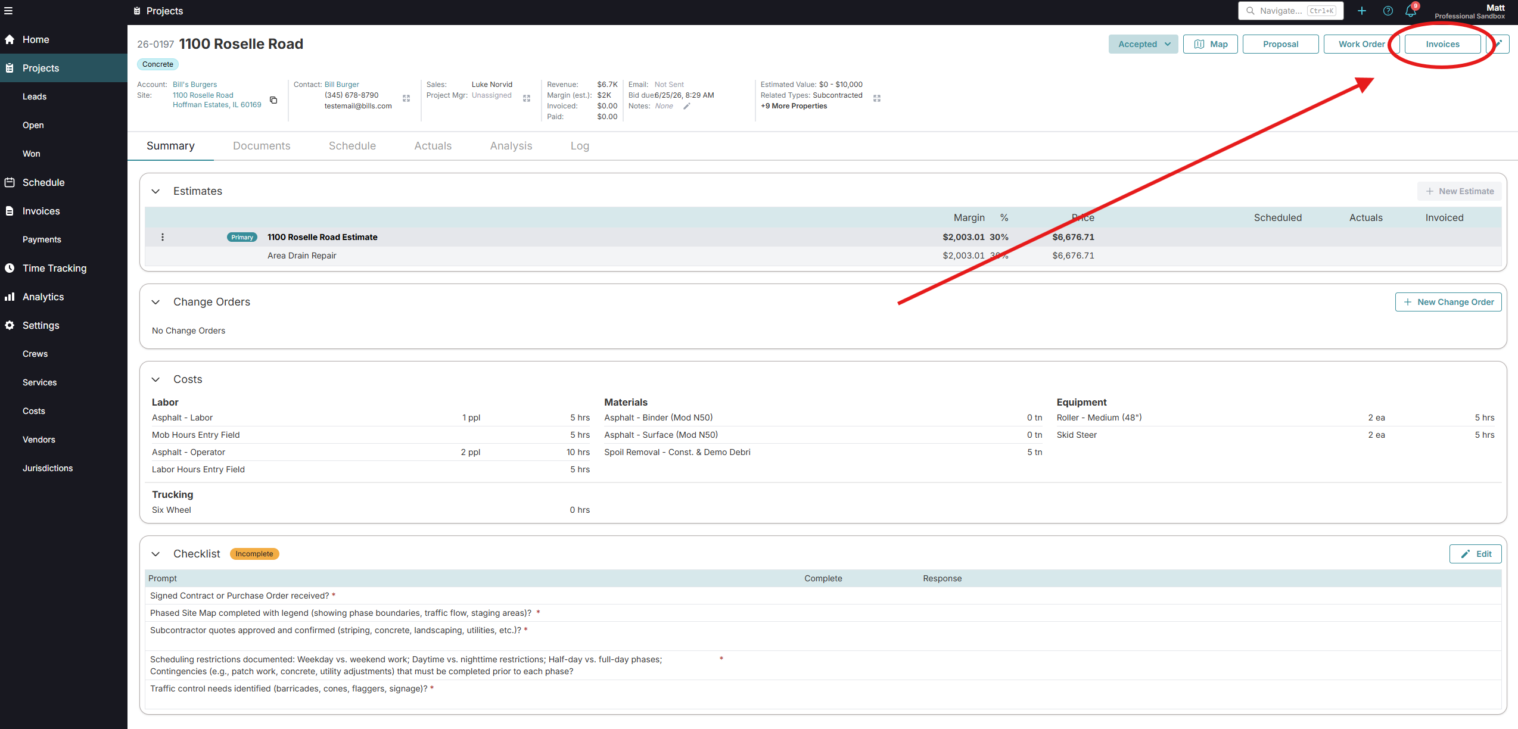1518x729 pixels.
Task: Click Asphalt - Operator labor row
Action: (x=371, y=452)
